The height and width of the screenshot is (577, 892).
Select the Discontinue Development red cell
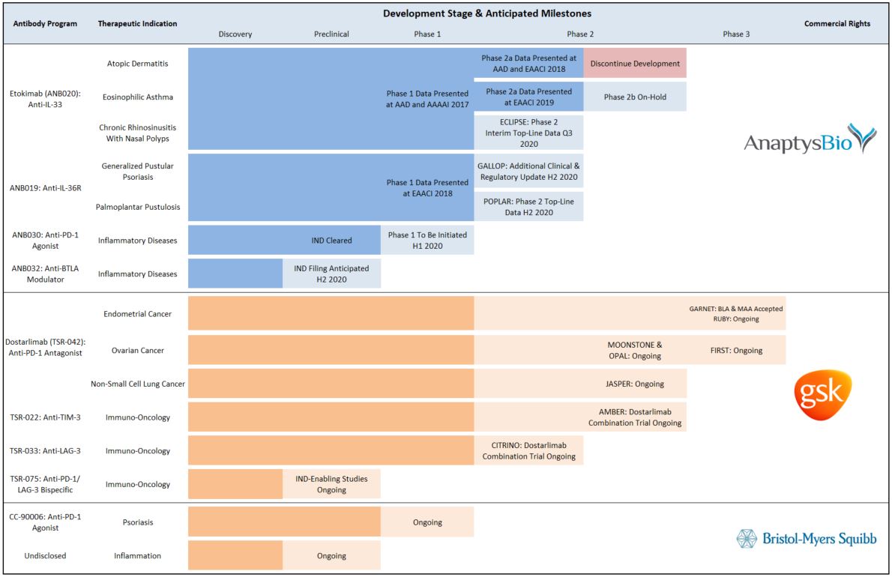(x=635, y=64)
